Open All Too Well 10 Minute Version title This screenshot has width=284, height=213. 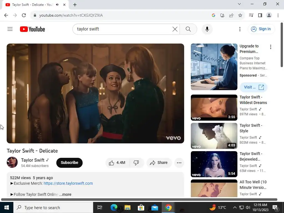tap(253, 185)
